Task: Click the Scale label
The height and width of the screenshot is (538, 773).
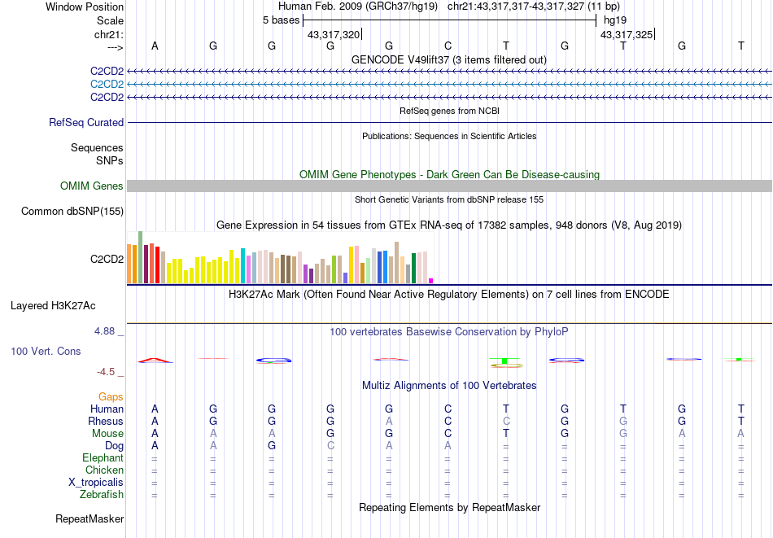Action: (110, 20)
